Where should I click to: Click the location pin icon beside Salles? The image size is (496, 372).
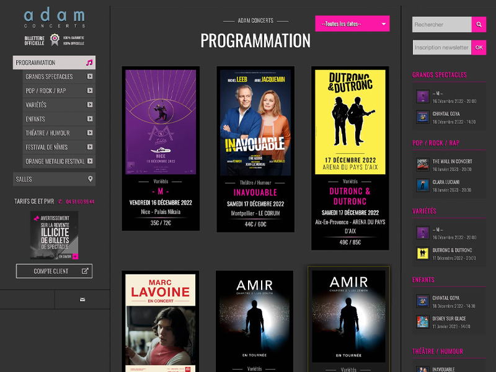(91, 179)
